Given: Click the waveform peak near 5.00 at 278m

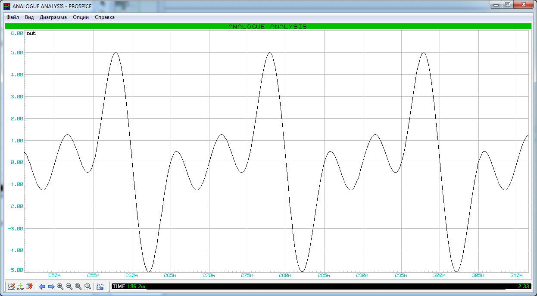Looking at the screenshot, I should click(270, 53).
